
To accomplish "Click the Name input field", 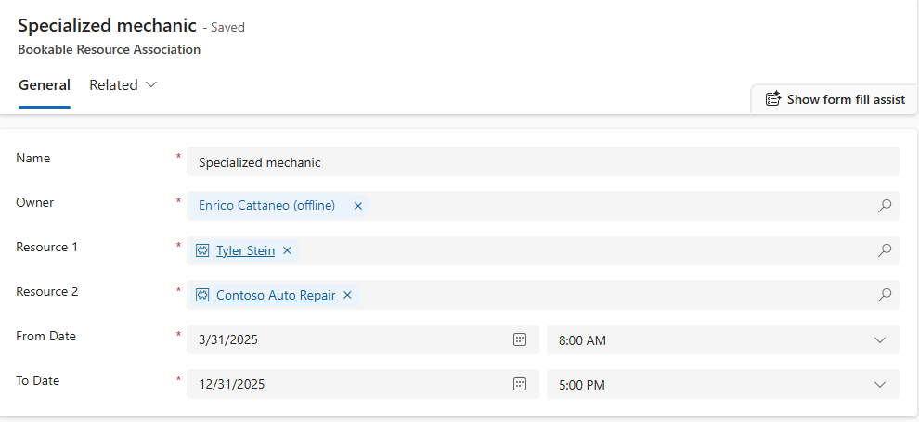I will pos(543,161).
